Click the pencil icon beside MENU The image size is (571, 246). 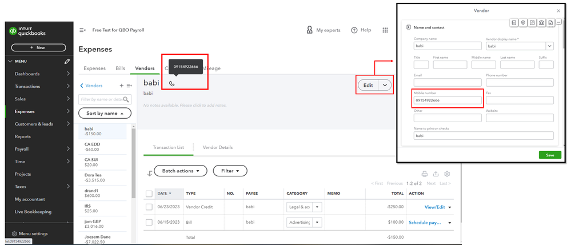pos(67,62)
